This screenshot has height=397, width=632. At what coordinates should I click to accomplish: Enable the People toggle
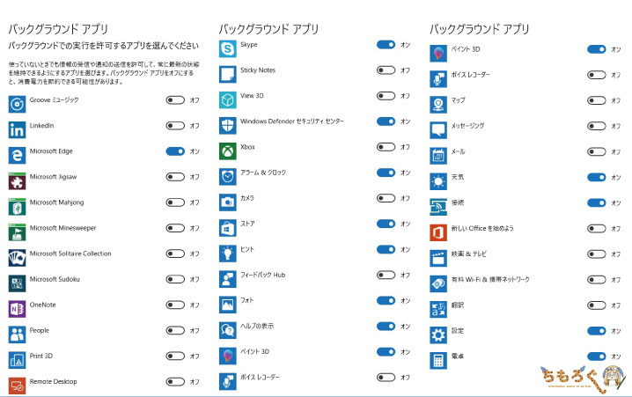click(175, 330)
